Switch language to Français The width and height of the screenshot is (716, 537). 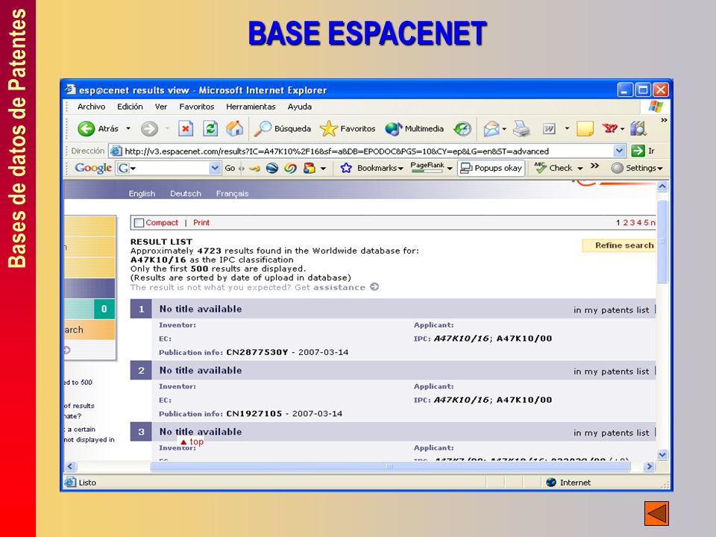pos(233,194)
